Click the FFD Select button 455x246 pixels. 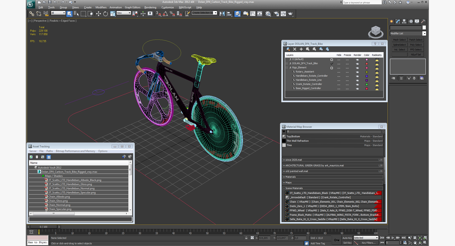click(416, 50)
